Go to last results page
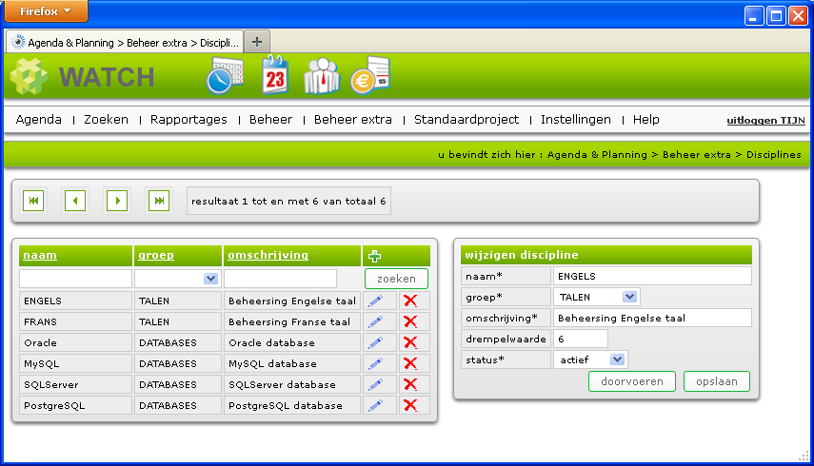814x466 pixels. 159,201
